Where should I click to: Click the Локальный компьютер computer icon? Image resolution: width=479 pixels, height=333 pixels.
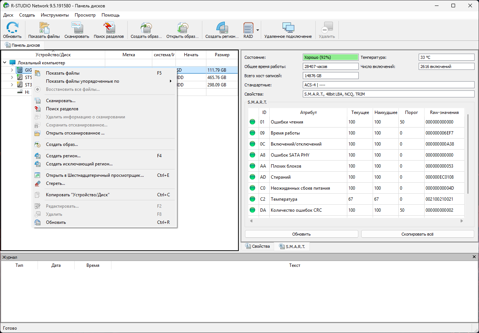13,63
